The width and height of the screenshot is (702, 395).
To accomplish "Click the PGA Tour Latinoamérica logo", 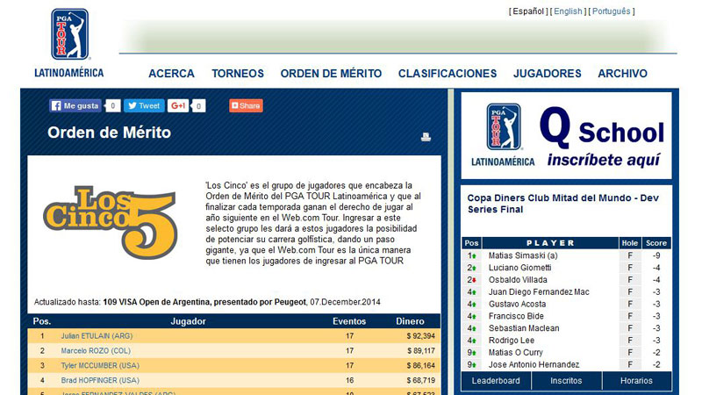I will pos(68,42).
